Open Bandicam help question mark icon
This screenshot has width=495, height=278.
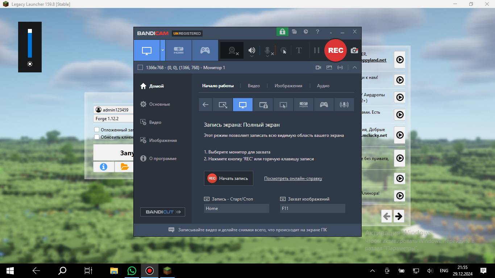coord(317,32)
